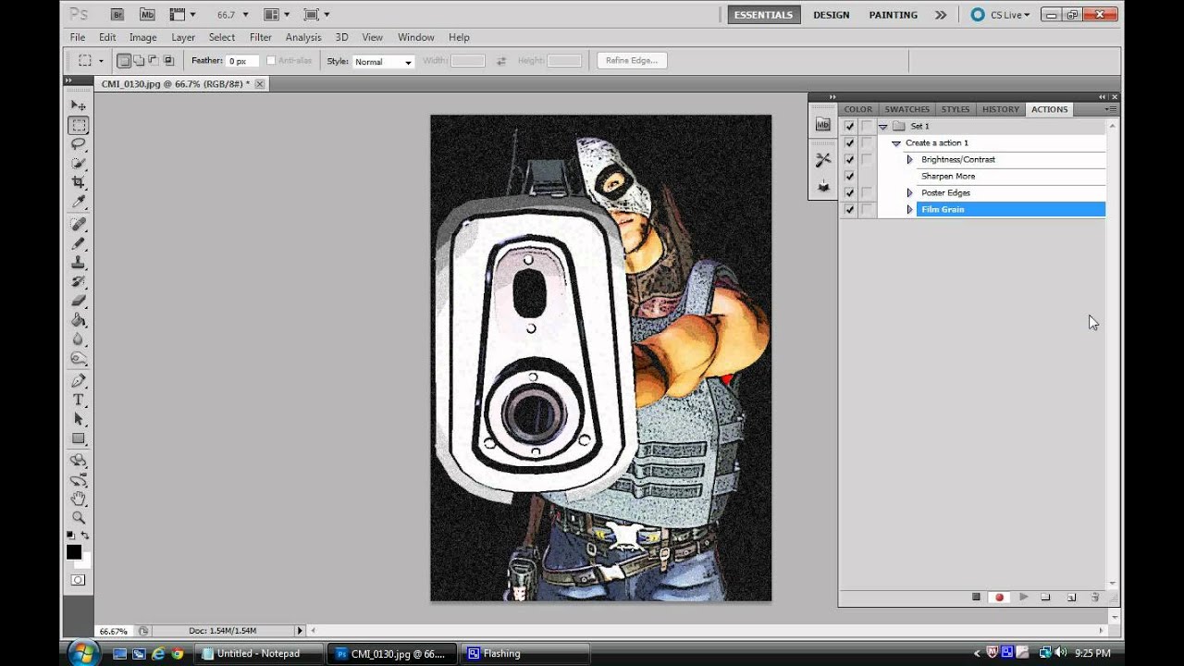Toggle the Sharpen More step checkbox
This screenshot has height=666, width=1184.
pos(849,176)
